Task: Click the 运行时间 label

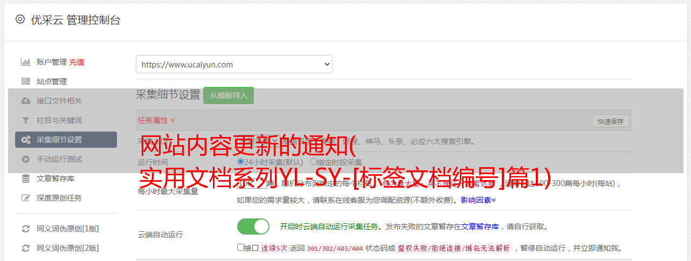Action: click(x=153, y=162)
